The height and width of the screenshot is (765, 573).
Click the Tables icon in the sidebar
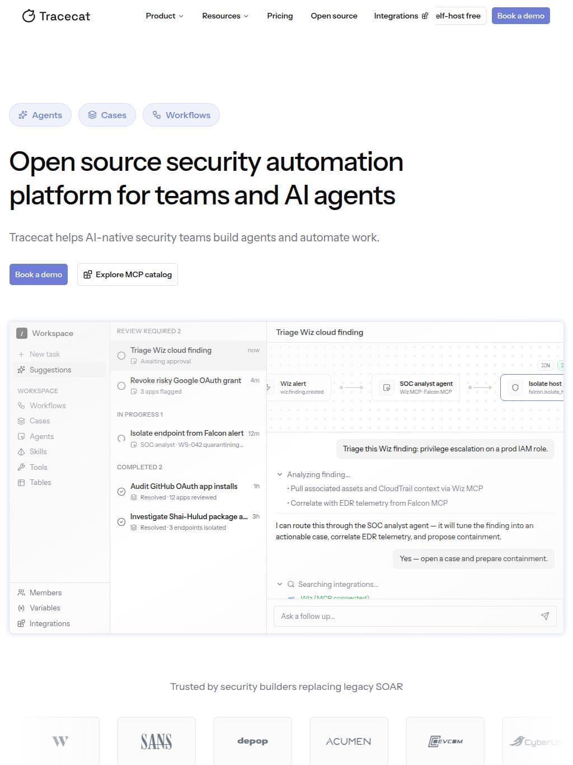click(x=21, y=482)
